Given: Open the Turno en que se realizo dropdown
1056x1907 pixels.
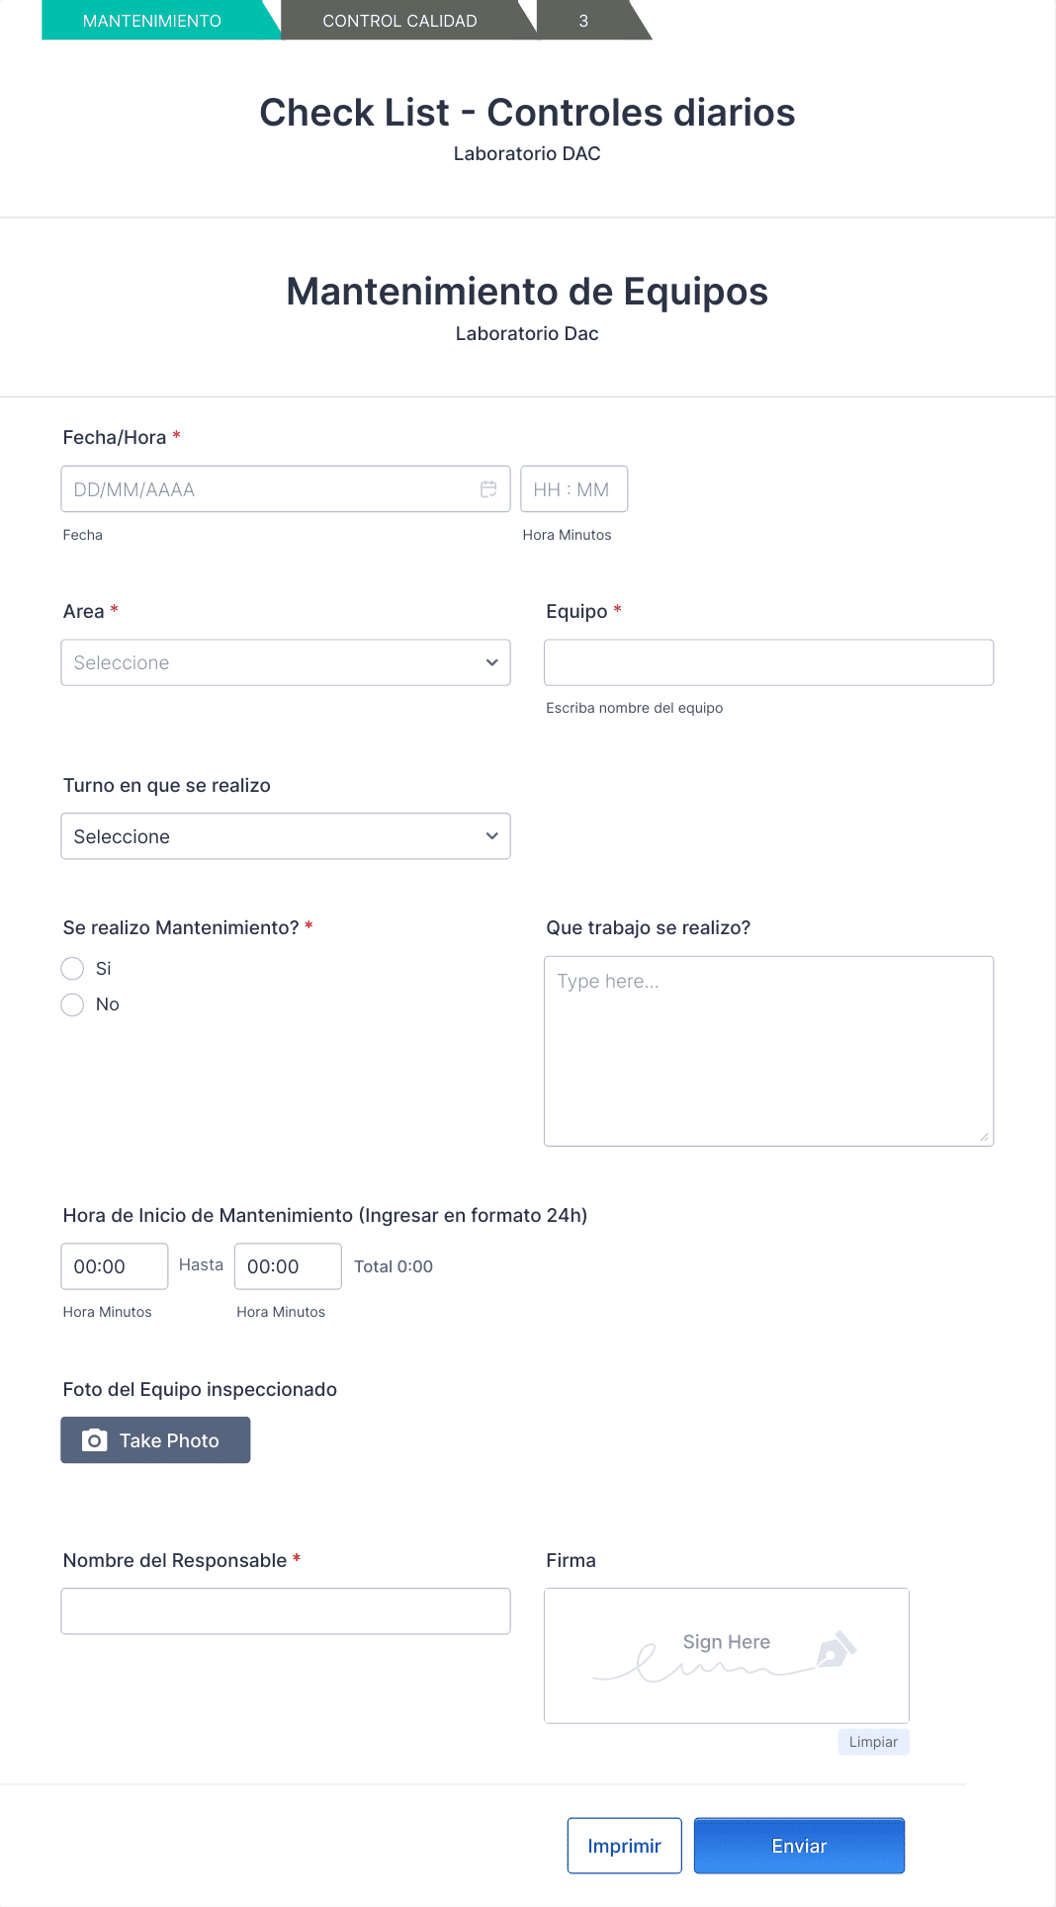Looking at the screenshot, I should pyautogui.click(x=286, y=835).
